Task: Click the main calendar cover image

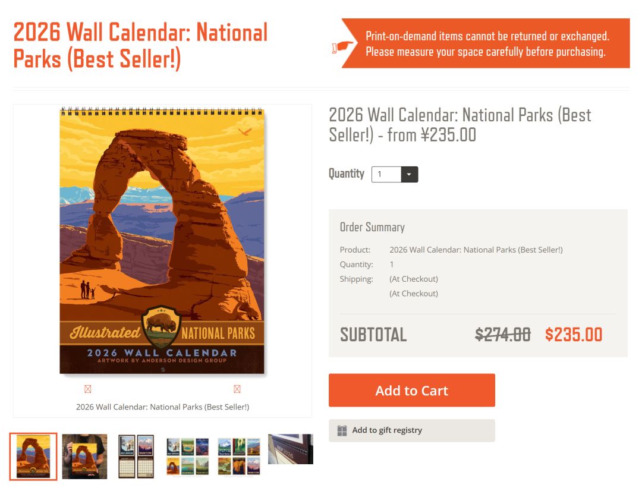Action: click(162, 241)
